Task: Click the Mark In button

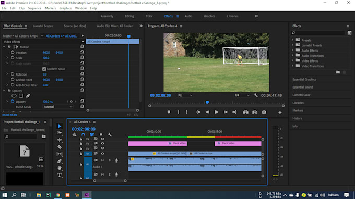Action: [x=179, y=112]
